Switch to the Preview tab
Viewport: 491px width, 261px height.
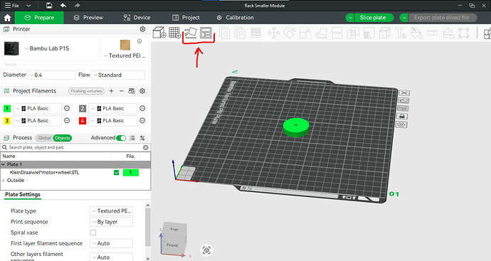88,18
